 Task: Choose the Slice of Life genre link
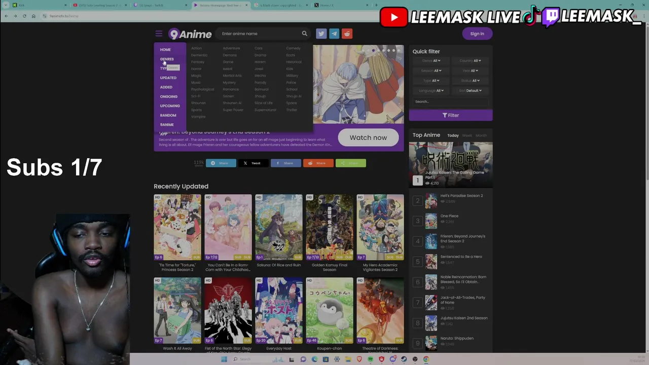(264, 103)
